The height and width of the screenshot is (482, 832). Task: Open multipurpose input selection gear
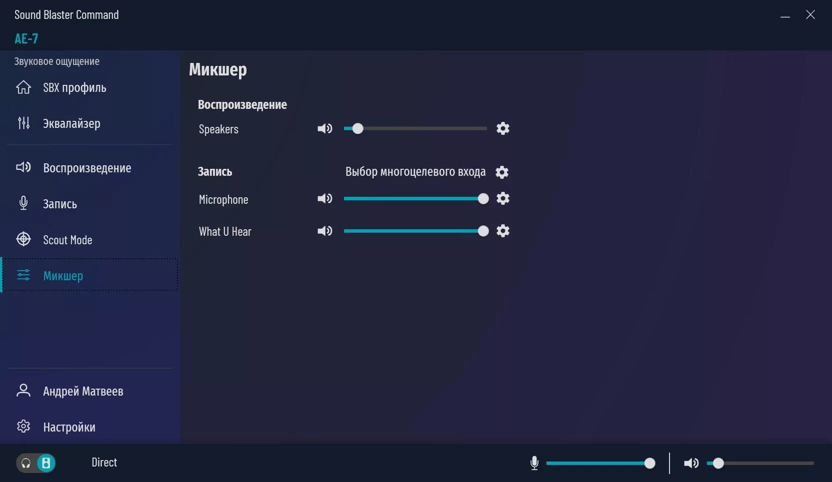[502, 172]
